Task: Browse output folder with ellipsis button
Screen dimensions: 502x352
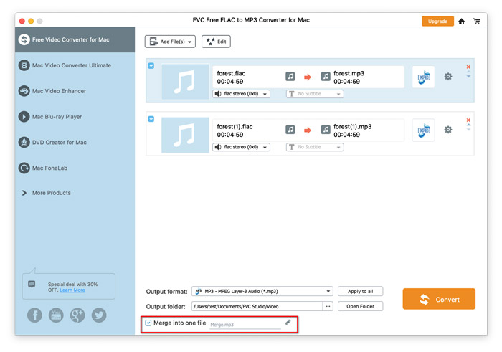Action: (x=328, y=307)
